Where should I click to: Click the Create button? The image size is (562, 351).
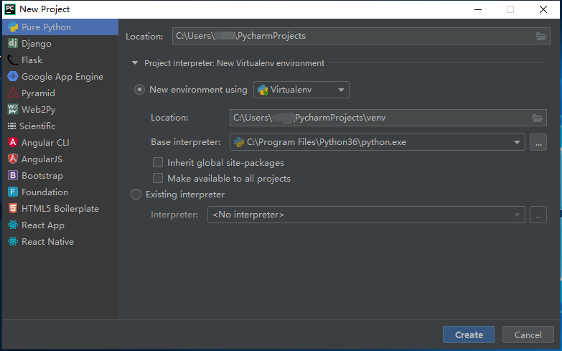pyautogui.click(x=469, y=334)
